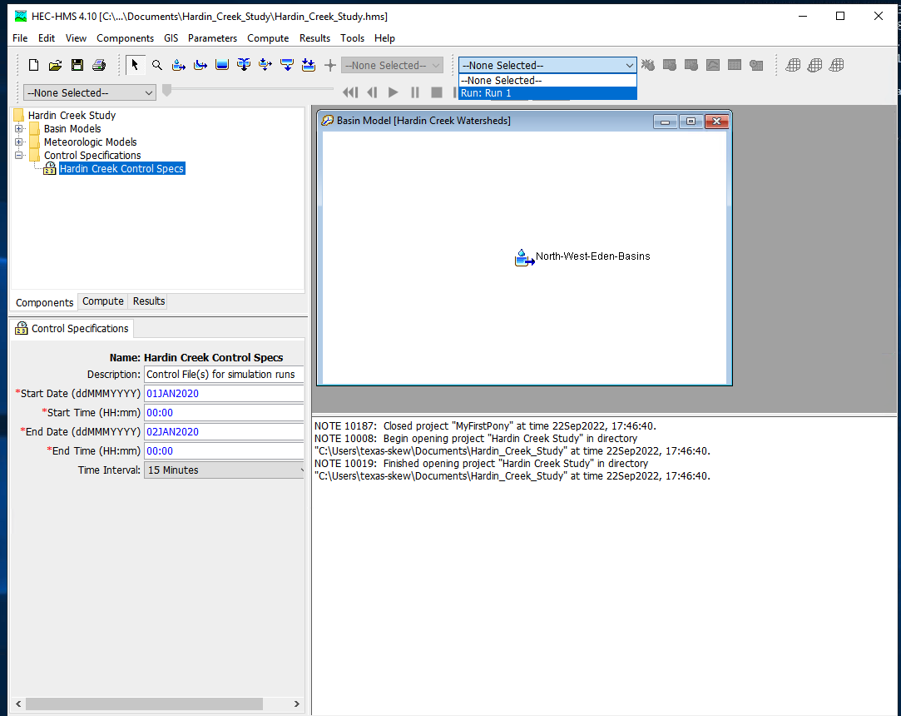This screenshot has width=901, height=716.
Task: Open the Results menu
Action: click(x=314, y=38)
